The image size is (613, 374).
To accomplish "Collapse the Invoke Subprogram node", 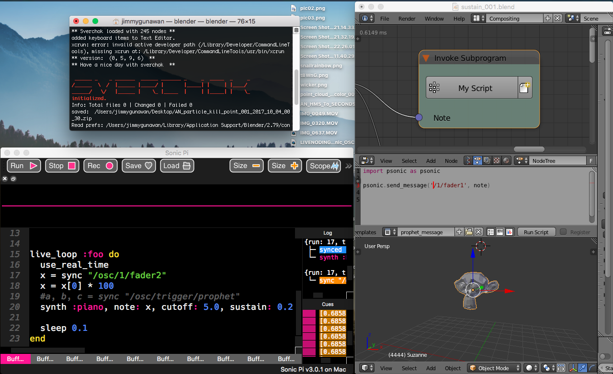I will [426, 58].
